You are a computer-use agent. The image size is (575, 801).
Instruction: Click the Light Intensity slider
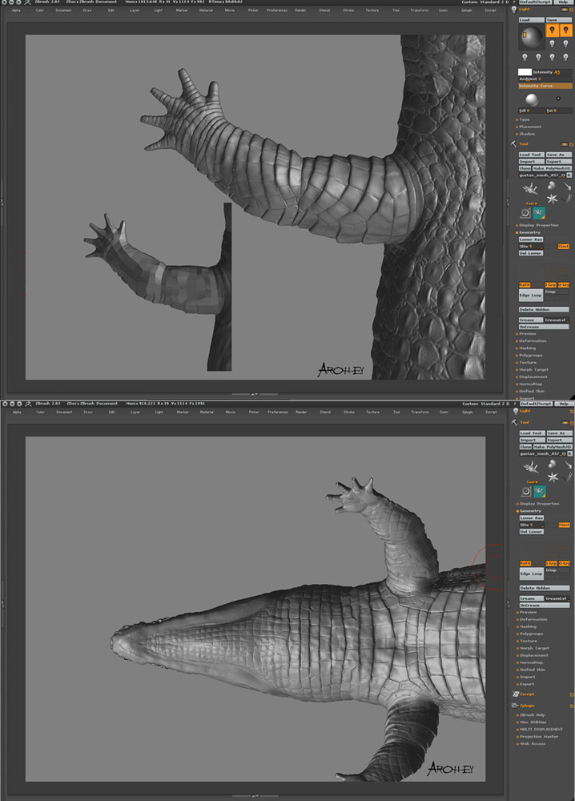pyautogui.click(x=551, y=72)
